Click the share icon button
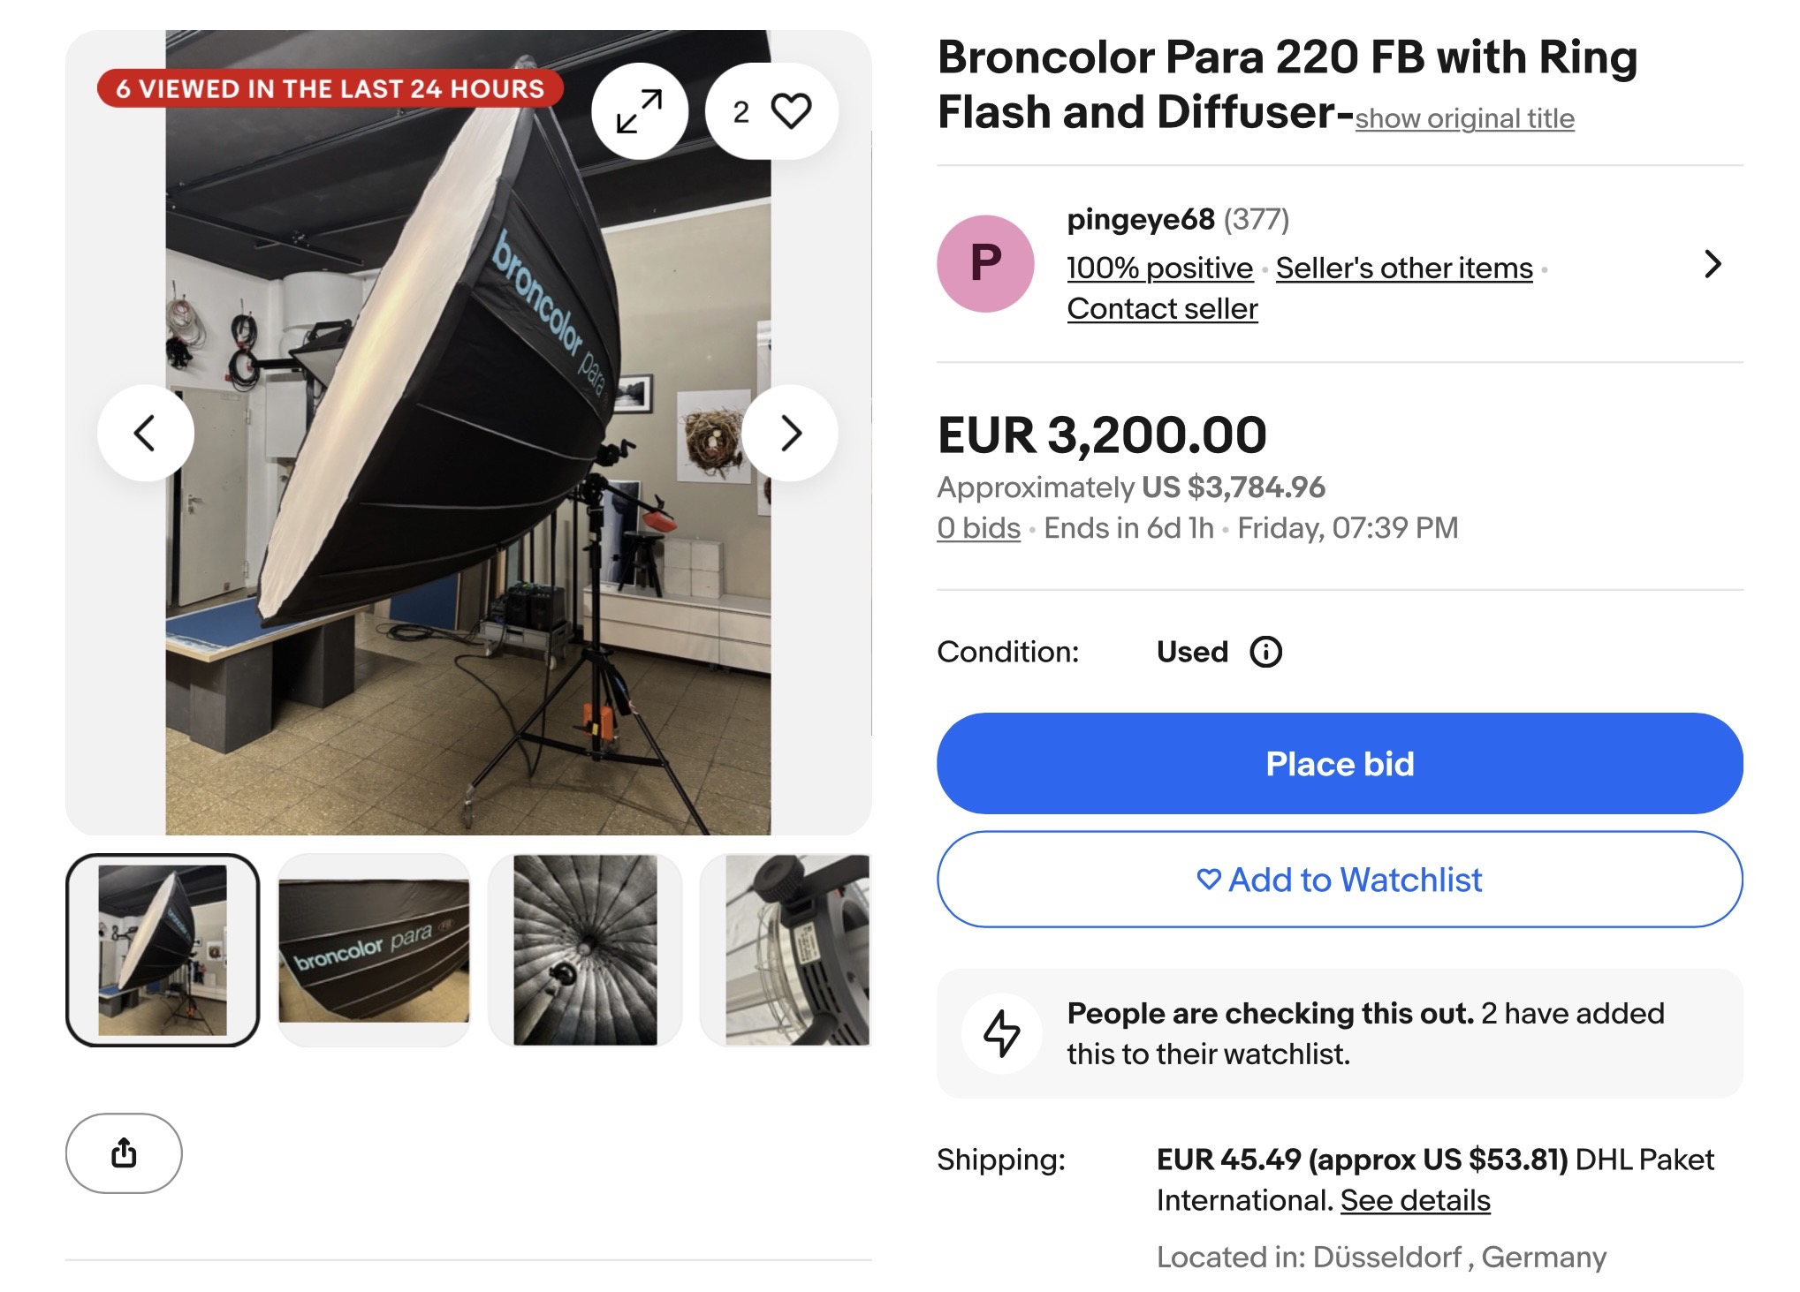The image size is (1800, 1292). (x=124, y=1152)
